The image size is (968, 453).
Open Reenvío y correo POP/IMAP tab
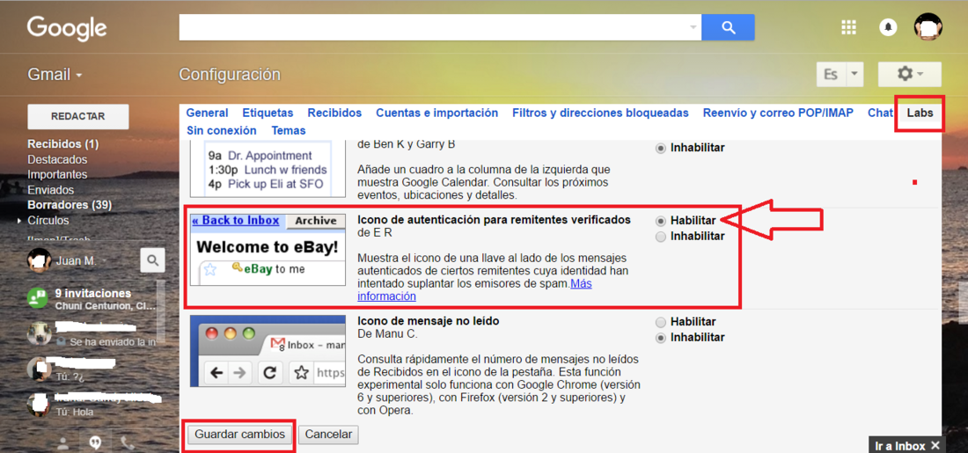[x=778, y=113]
